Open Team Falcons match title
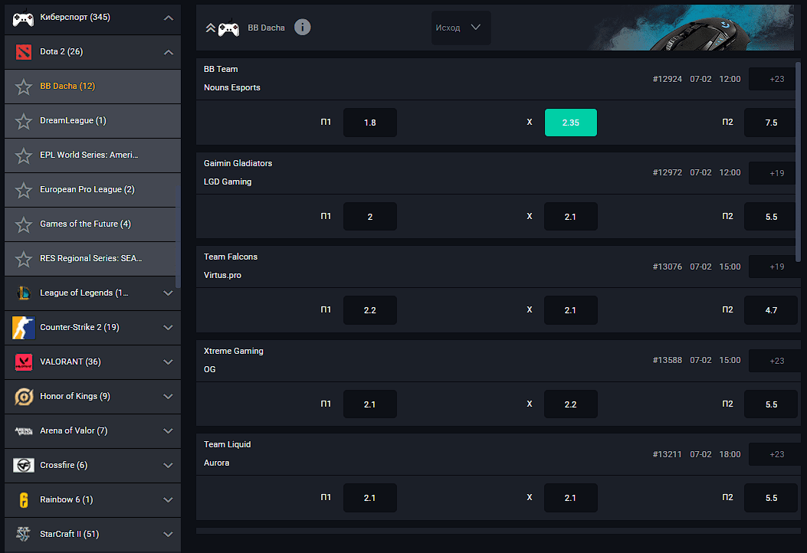This screenshot has width=807, height=553. tap(230, 257)
